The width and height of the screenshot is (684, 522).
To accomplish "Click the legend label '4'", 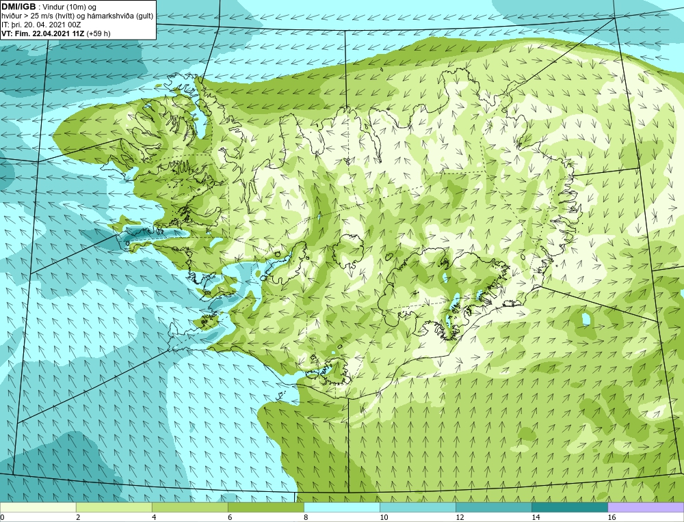I will pos(154,517).
